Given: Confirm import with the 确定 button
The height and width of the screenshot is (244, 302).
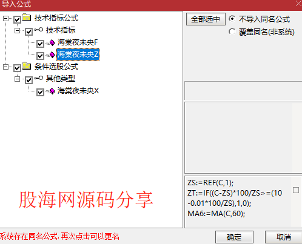Looking at the screenshot, I should point(234,237).
